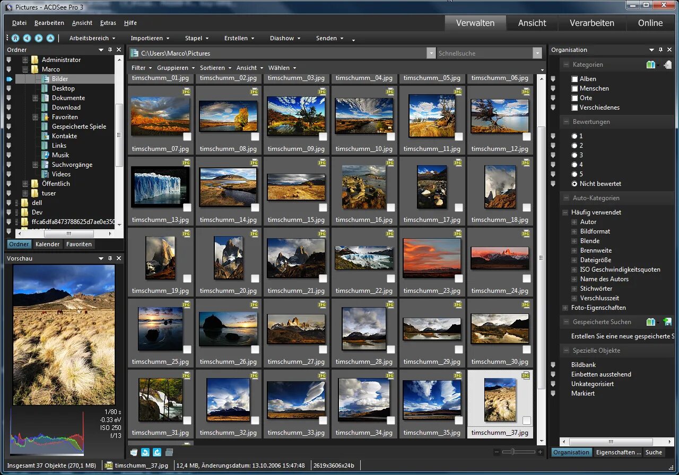Click the Home folder navigation icon
Screen dimensions: 679x475
[x=15, y=38]
